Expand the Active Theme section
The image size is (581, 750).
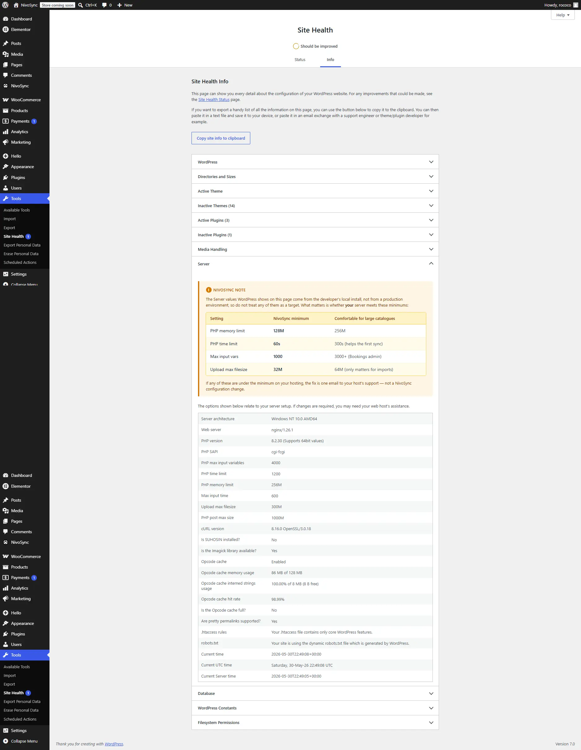click(315, 191)
